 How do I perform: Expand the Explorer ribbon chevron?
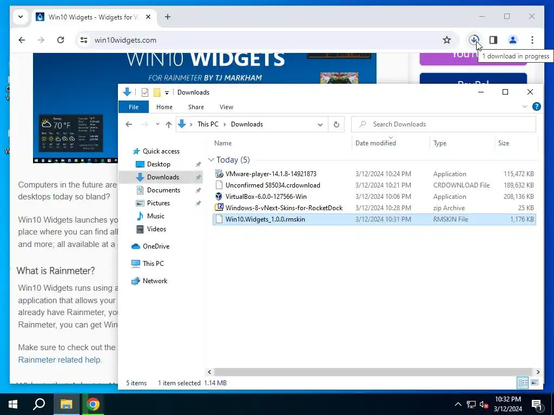(525, 106)
